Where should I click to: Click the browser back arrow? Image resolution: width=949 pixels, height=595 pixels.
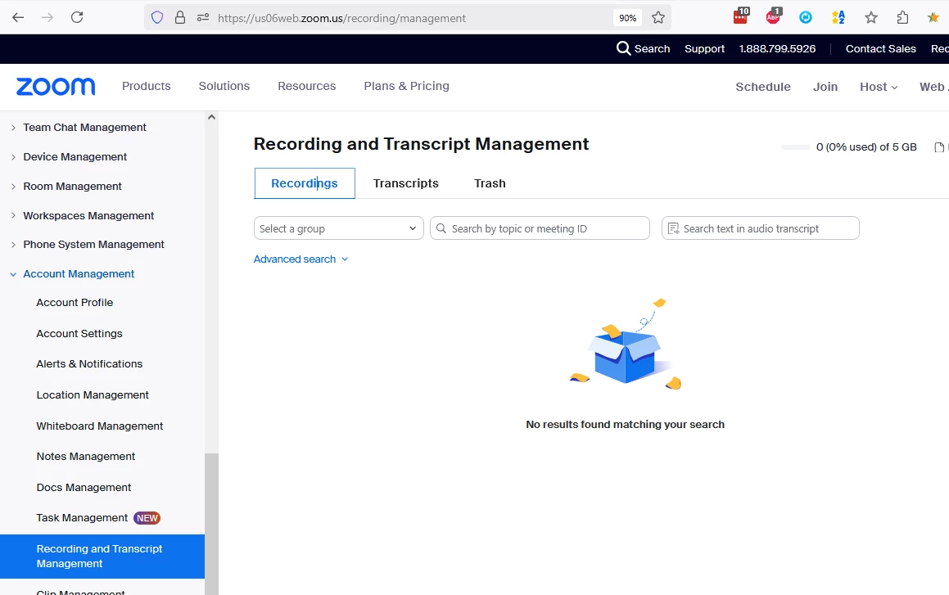click(x=18, y=17)
